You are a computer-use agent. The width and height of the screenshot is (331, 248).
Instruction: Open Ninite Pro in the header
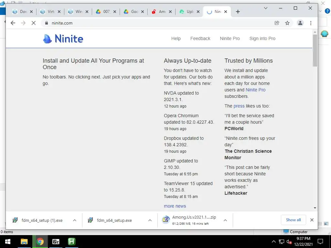(x=230, y=39)
